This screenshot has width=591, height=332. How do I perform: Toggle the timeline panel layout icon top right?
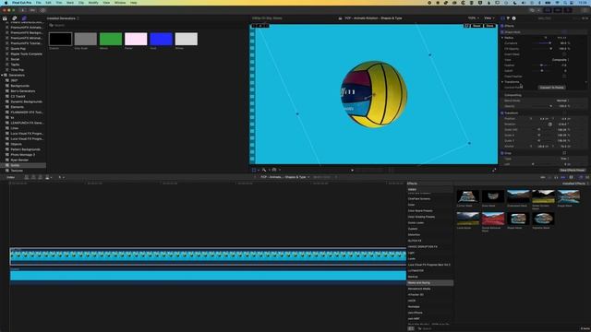coord(558,10)
